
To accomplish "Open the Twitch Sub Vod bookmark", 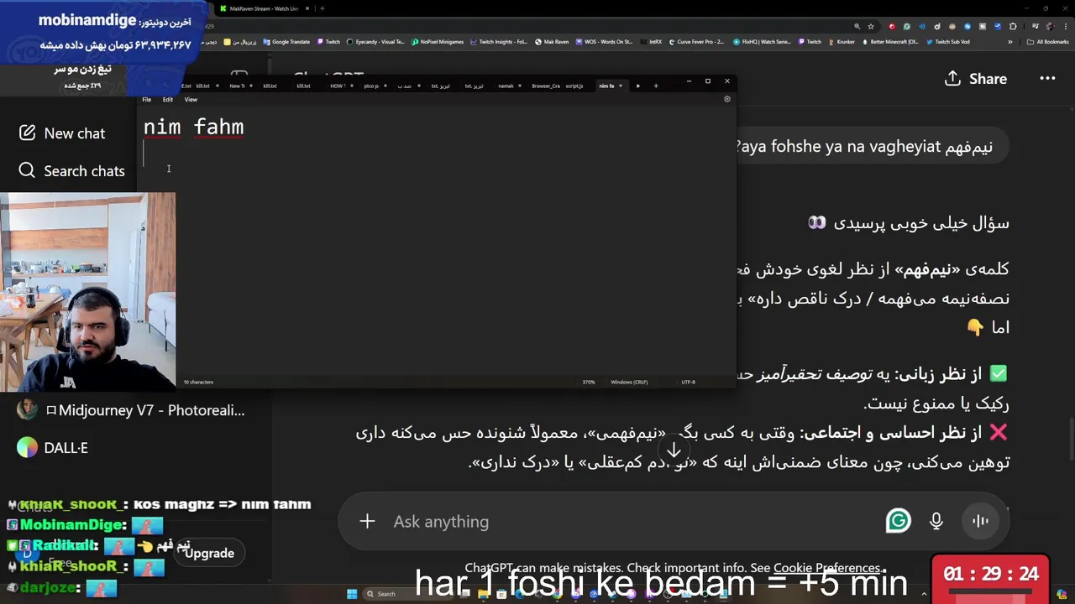I will click(948, 42).
